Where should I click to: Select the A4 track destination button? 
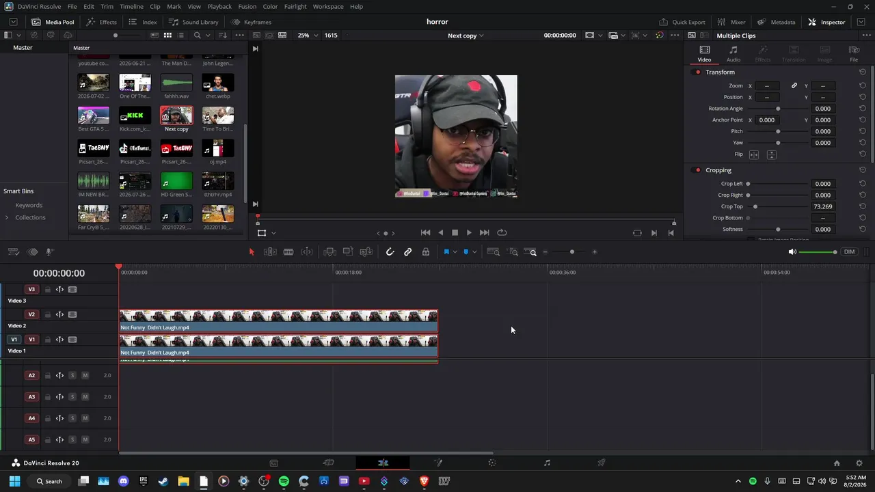pos(31,418)
